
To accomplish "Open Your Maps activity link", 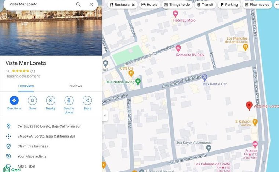I will 32,156.
